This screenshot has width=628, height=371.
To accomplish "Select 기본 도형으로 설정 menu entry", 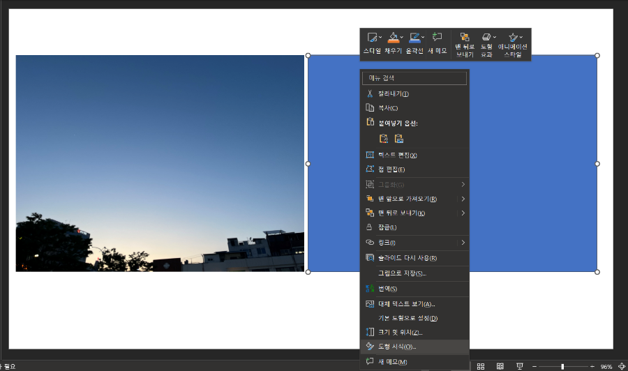I will tap(414, 318).
